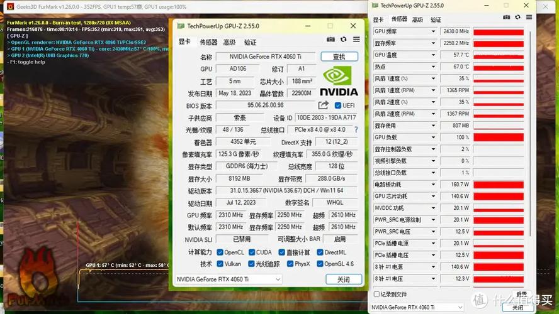Toggle the UEFI checkbox
This screenshot has height=314, width=559.
(x=338, y=106)
